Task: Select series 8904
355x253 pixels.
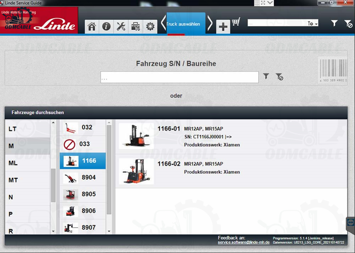Action: 83,178
